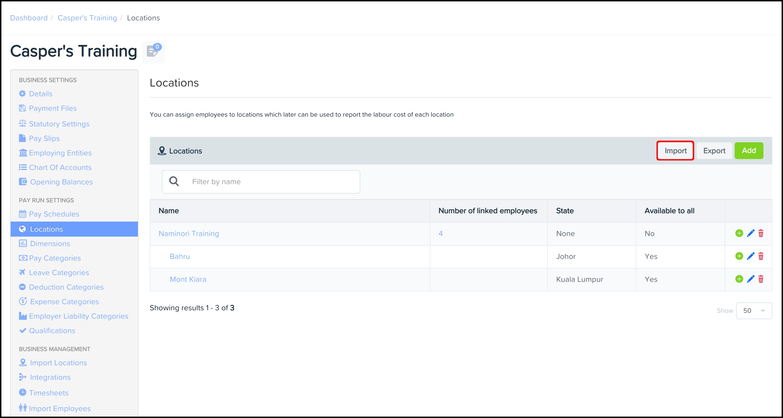Click the delete trash icon for Bahru
The width and height of the screenshot is (783, 418).
[761, 256]
